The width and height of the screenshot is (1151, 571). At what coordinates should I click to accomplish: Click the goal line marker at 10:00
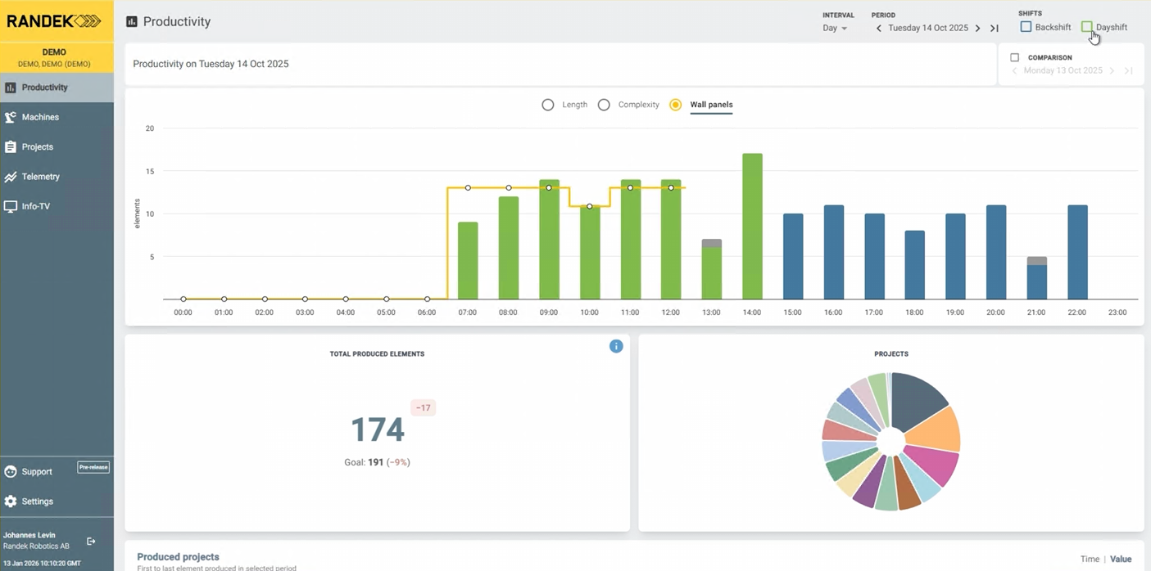590,206
